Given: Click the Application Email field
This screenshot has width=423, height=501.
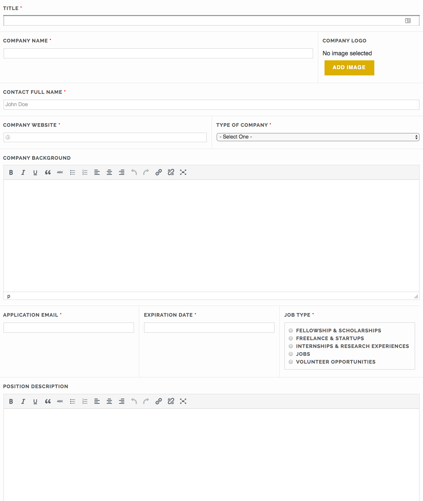Looking at the screenshot, I should pyautogui.click(x=69, y=328).
